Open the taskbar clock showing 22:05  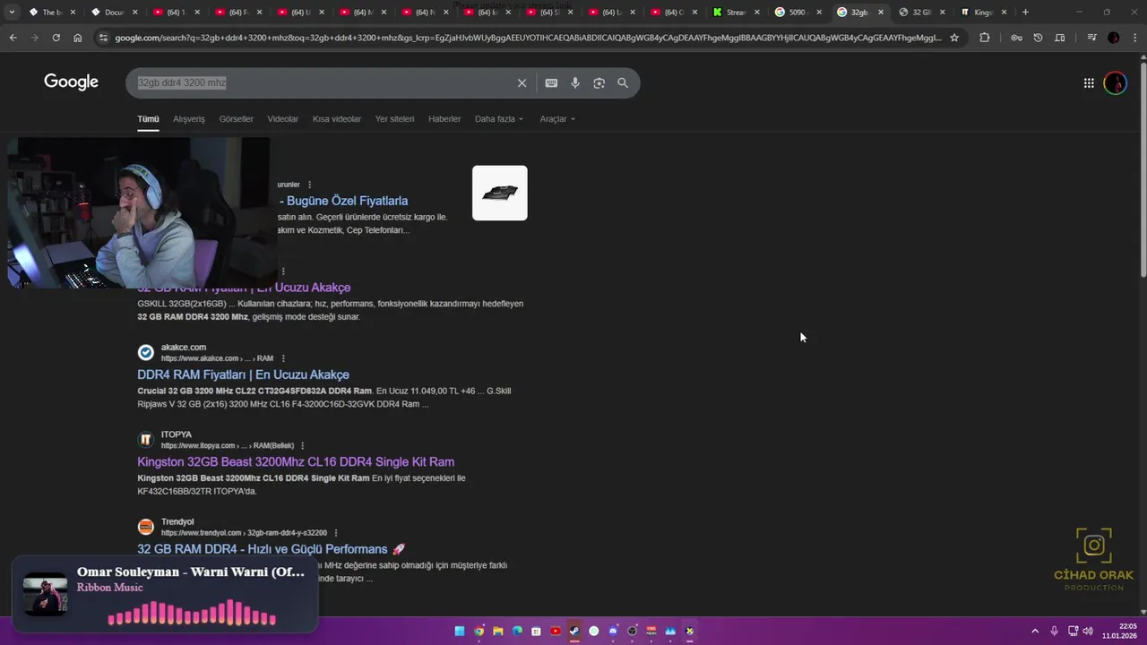pyautogui.click(x=1119, y=631)
